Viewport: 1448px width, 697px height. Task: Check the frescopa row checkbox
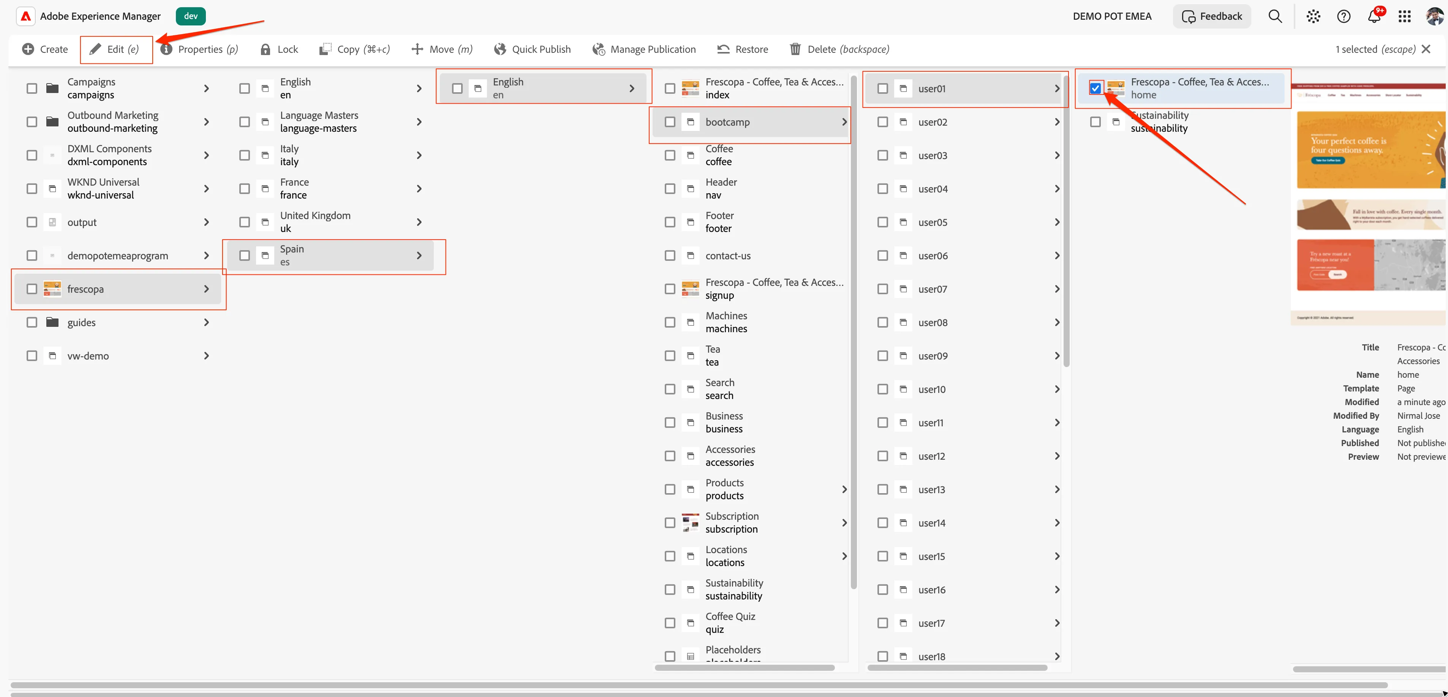click(x=32, y=289)
